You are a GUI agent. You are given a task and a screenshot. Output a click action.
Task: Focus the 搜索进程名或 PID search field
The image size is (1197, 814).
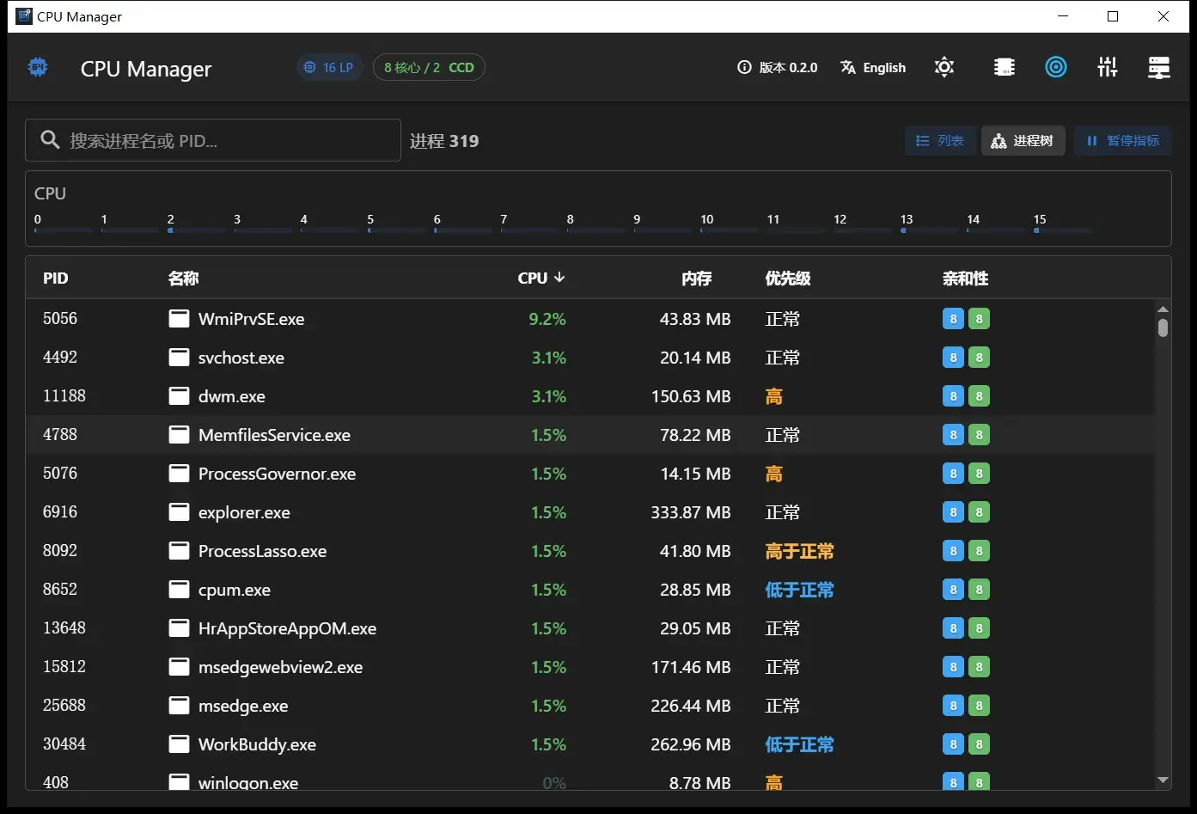click(x=213, y=140)
